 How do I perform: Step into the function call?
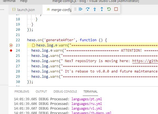(x=95, y=9)
